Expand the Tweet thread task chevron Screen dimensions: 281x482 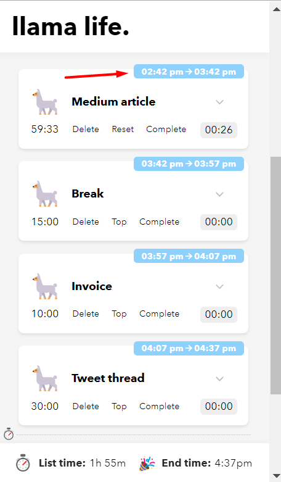pyautogui.click(x=219, y=379)
